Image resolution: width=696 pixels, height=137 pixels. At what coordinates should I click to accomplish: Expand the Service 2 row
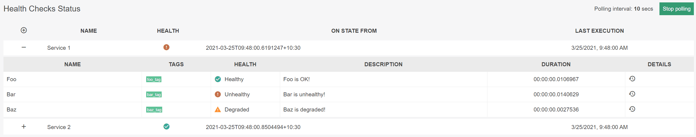[x=24, y=126]
